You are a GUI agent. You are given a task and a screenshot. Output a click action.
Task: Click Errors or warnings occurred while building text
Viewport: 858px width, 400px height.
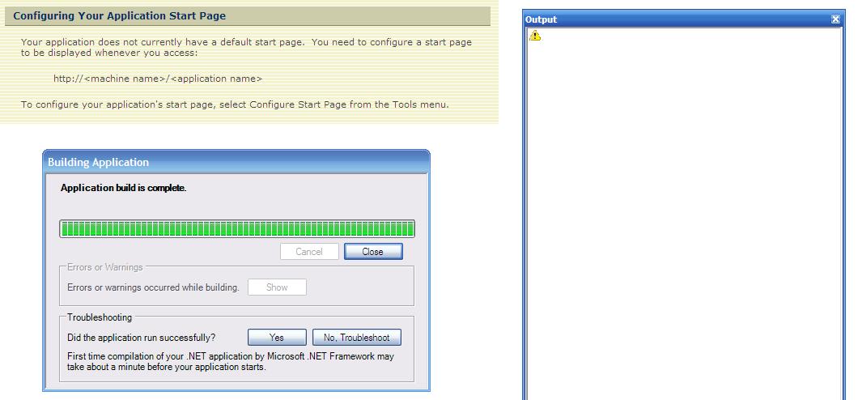click(x=153, y=287)
